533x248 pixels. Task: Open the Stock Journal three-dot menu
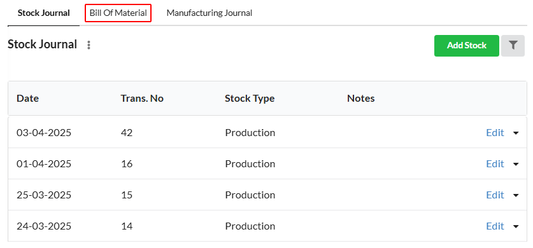tap(89, 45)
